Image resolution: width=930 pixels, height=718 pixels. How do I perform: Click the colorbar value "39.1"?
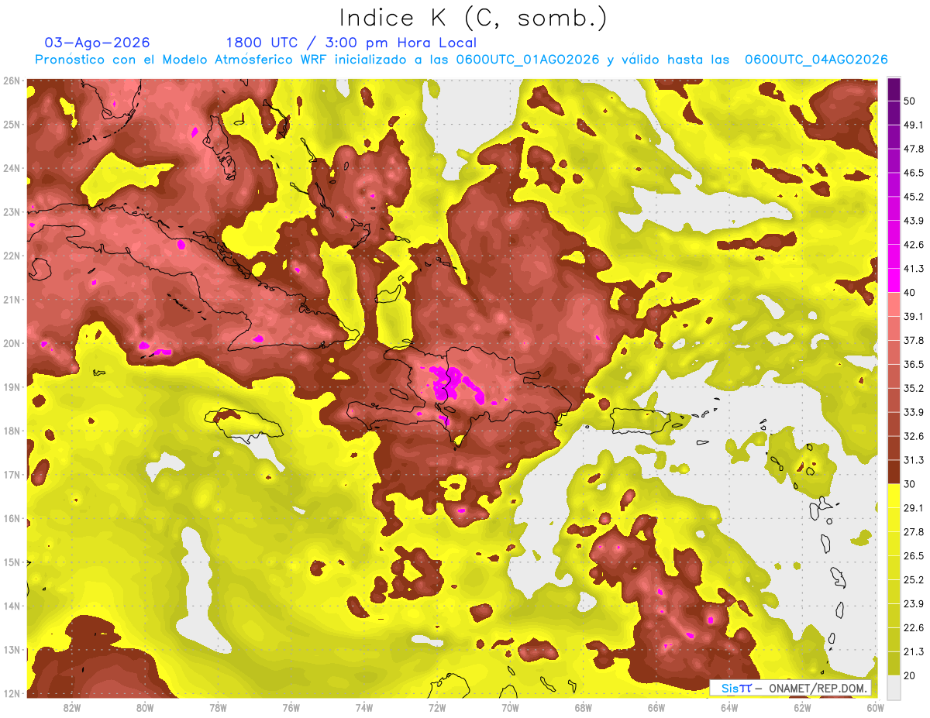tap(914, 316)
